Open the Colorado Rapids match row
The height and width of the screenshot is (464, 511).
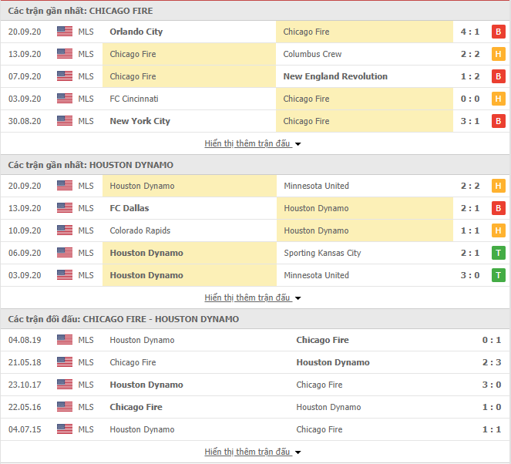[255, 230]
